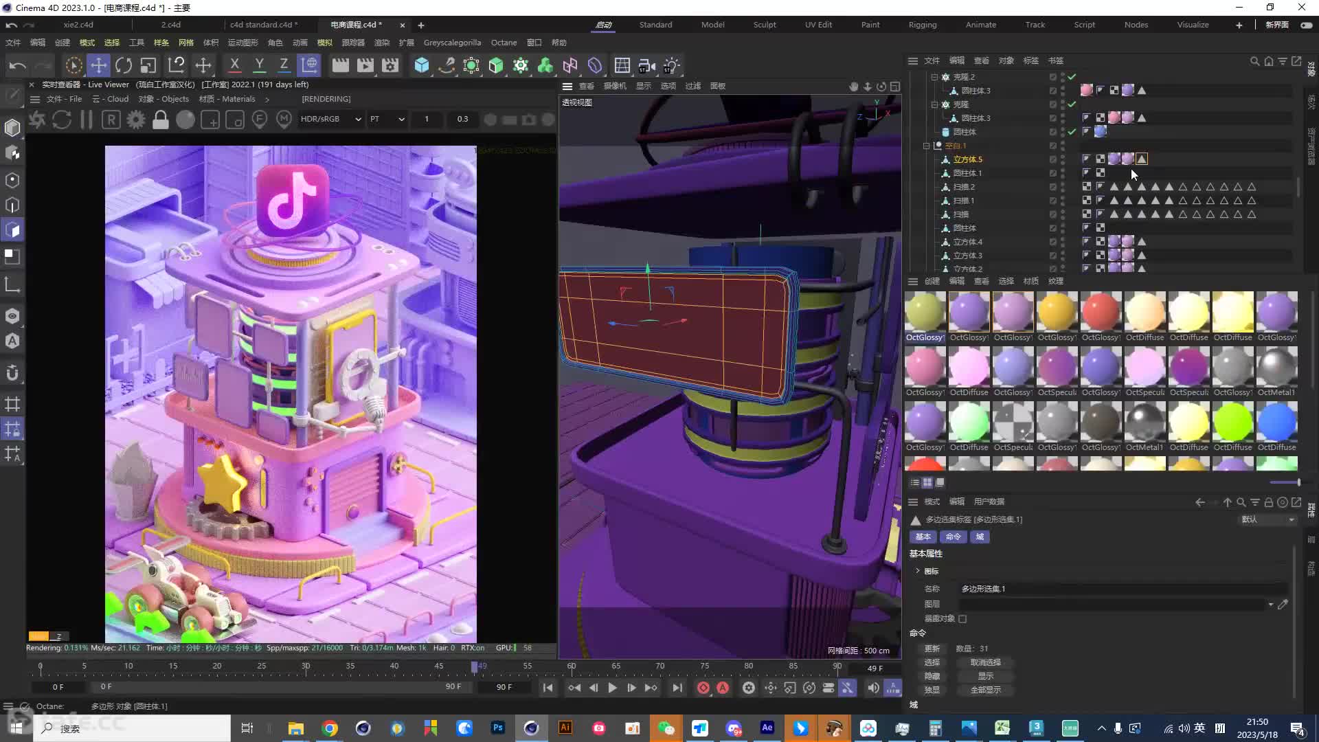Toggle Octane lock resolution icon
Image resolution: width=1319 pixels, height=742 pixels.
click(161, 120)
